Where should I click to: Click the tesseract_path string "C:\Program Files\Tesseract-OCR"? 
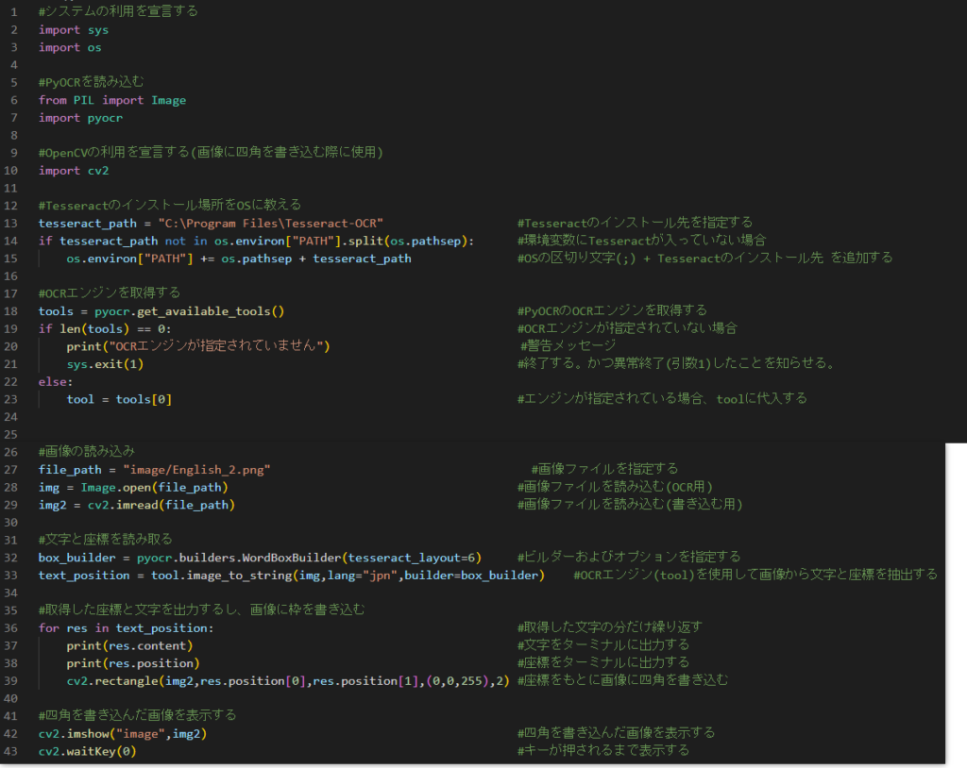point(271,223)
